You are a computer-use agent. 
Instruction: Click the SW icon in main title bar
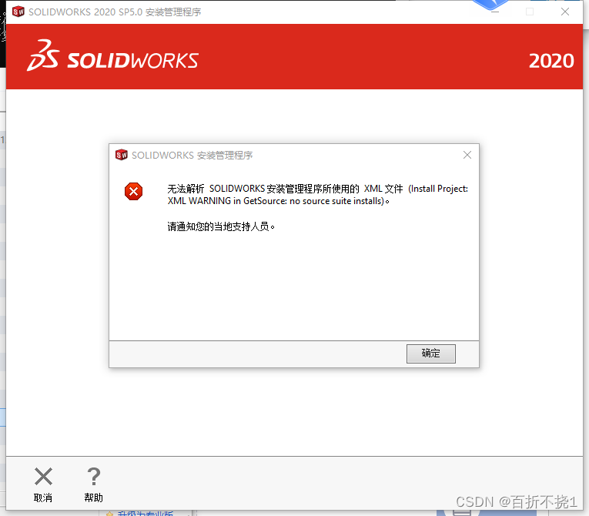tap(18, 12)
